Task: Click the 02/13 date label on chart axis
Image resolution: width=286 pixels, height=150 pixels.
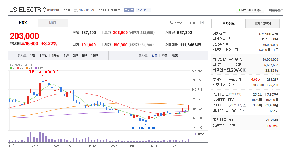Action: pos(34,146)
